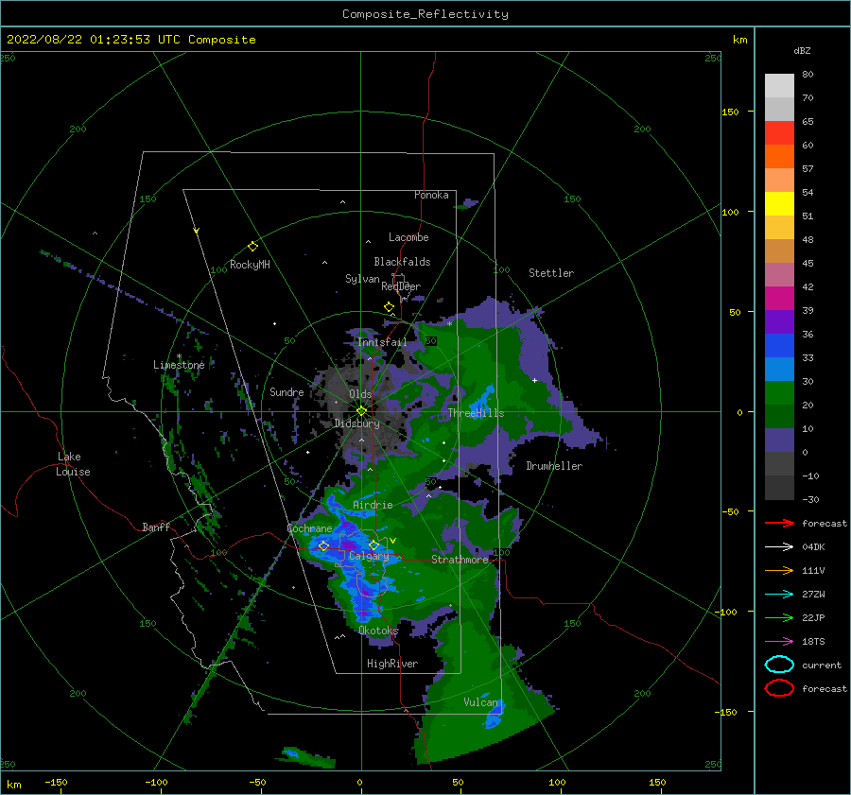Click the dBZ legend heading
The width and height of the screenshot is (851, 795).
(802, 50)
